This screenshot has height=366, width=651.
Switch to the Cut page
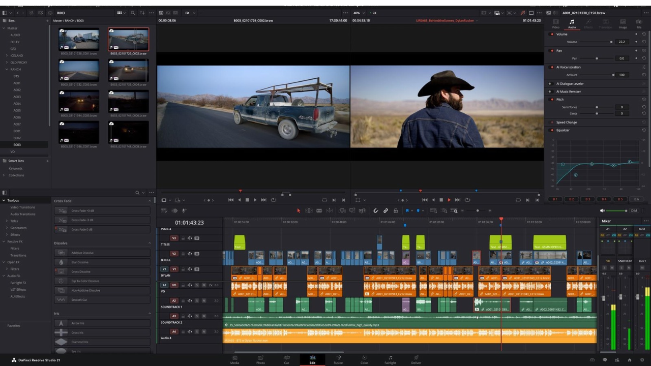pyautogui.click(x=286, y=359)
